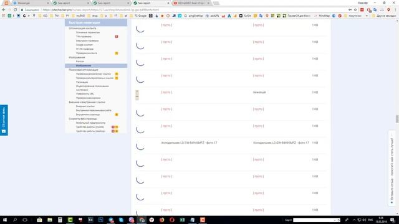Select Google сниппет in sidebar
The width and height of the screenshot is (399, 224).
pos(84,45)
